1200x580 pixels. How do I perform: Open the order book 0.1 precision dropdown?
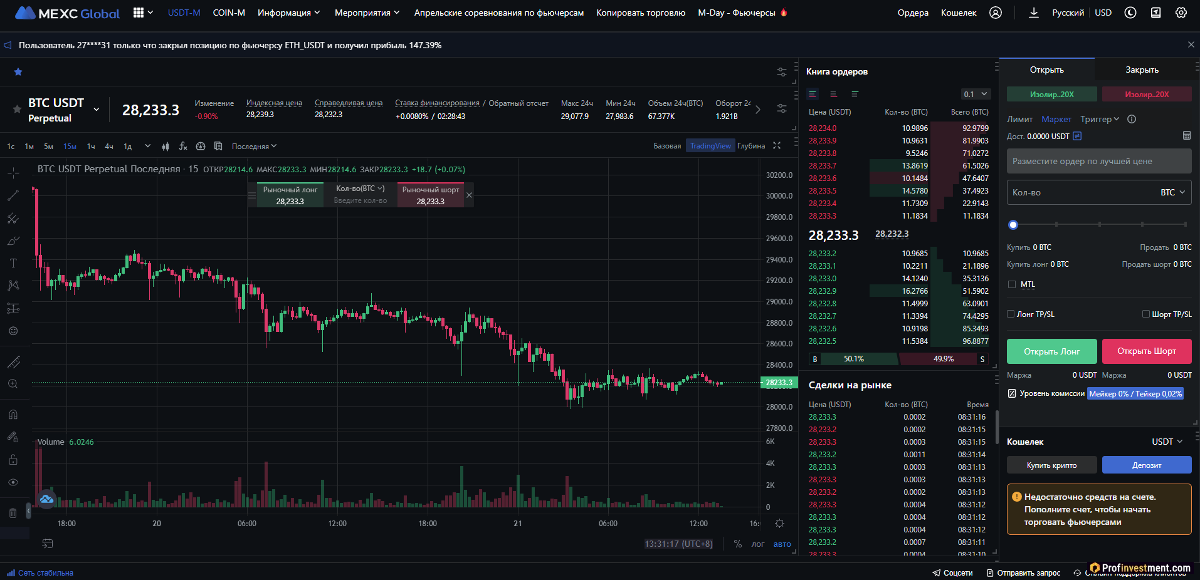(x=976, y=94)
